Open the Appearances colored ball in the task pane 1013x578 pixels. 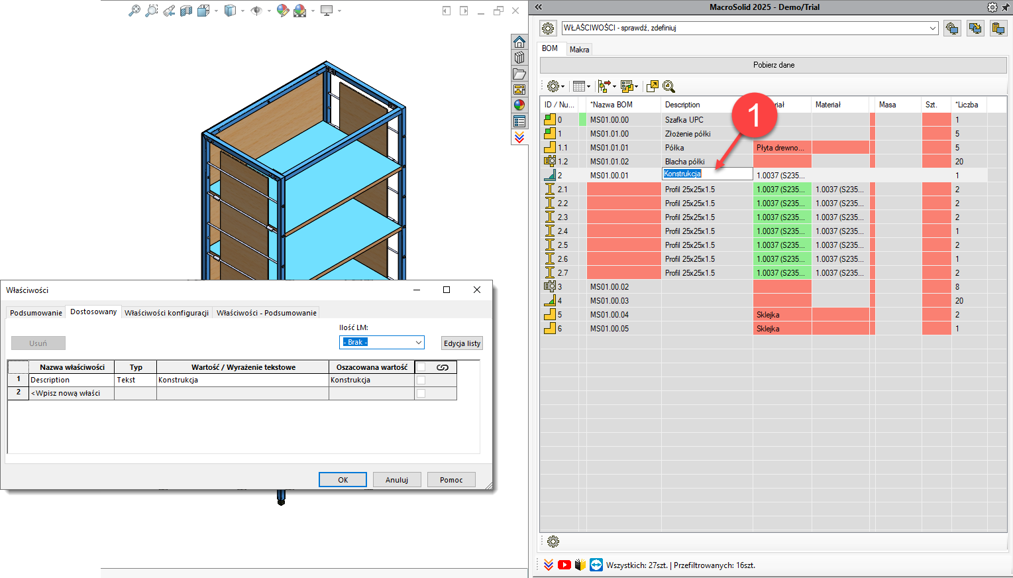point(519,105)
